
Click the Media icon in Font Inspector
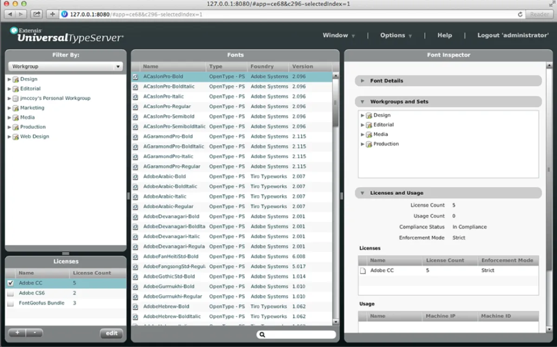click(x=369, y=135)
